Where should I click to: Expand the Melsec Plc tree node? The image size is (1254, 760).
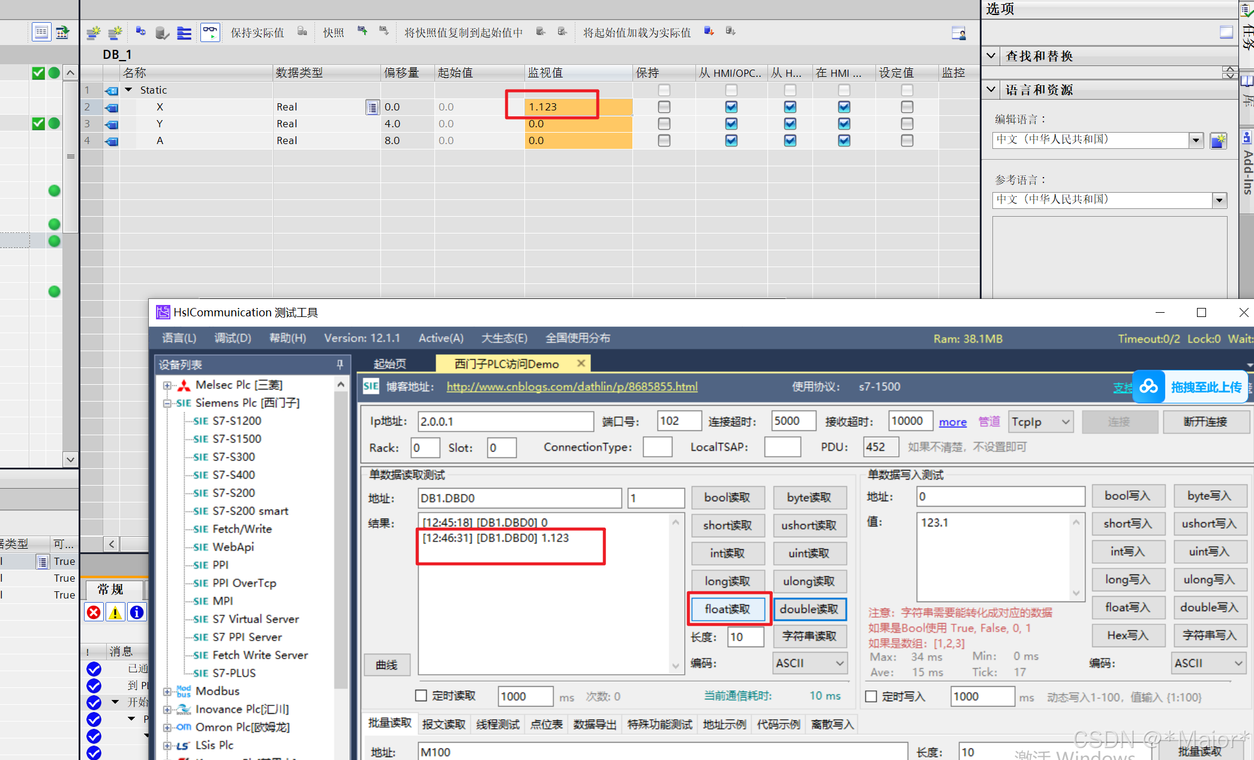click(x=167, y=385)
